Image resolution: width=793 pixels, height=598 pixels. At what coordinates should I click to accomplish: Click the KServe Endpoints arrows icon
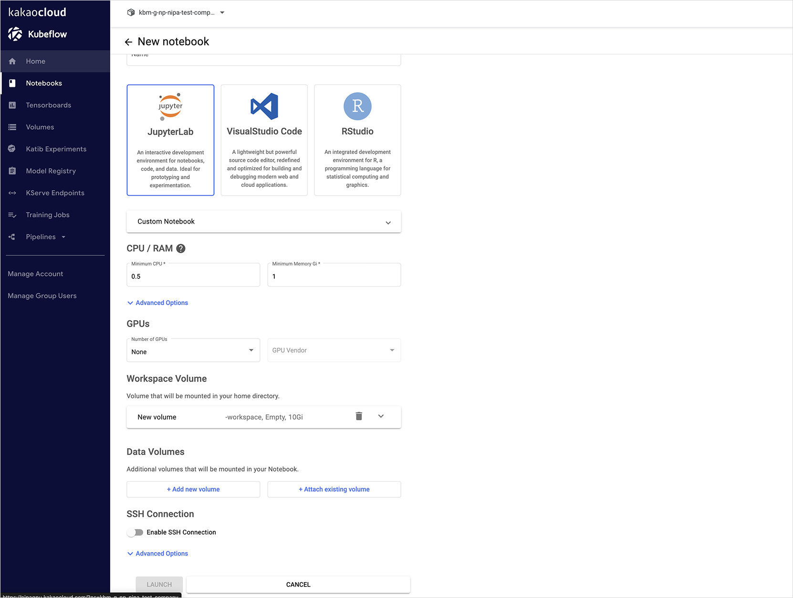(x=12, y=193)
